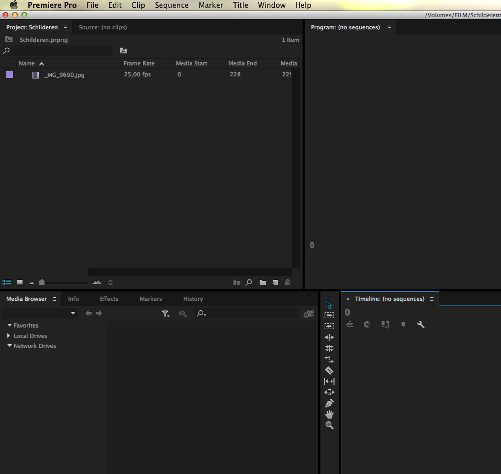Expand the Local Drives node

click(8, 336)
